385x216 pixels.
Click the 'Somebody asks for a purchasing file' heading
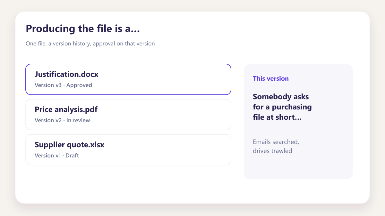click(x=282, y=107)
